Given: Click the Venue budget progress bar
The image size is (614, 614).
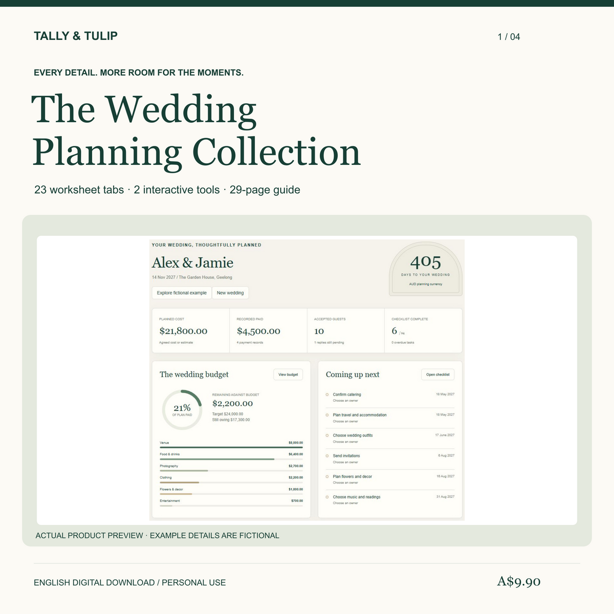Looking at the screenshot, I should click(231, 447).
